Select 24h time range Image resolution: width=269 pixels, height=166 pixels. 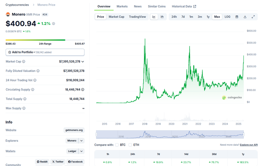click(x=174, y=17)
